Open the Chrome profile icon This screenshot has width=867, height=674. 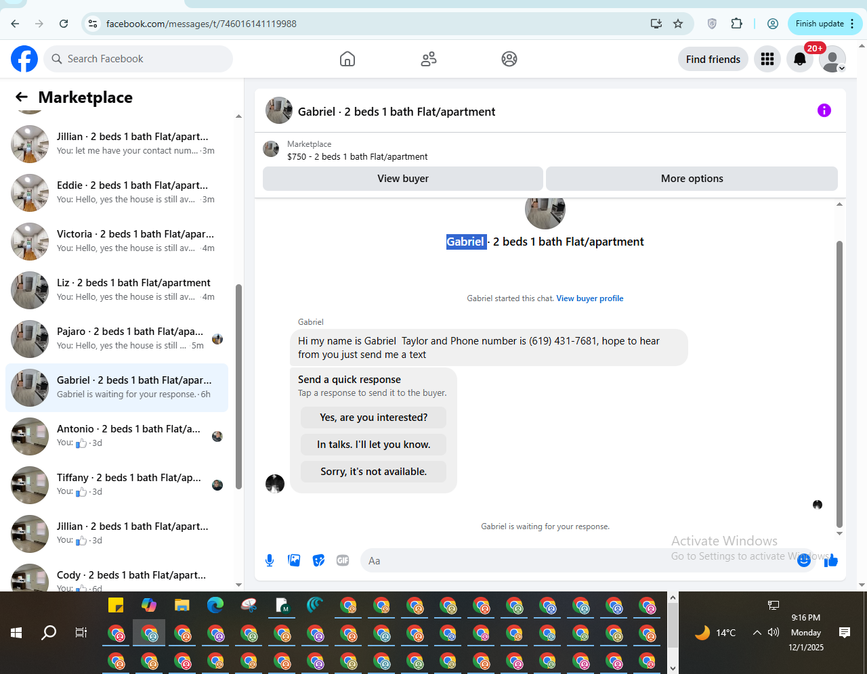point(772,24)
